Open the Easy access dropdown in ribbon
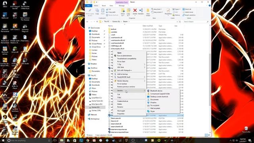Screen dimensions: 254x143 click(x=157, y=12)
